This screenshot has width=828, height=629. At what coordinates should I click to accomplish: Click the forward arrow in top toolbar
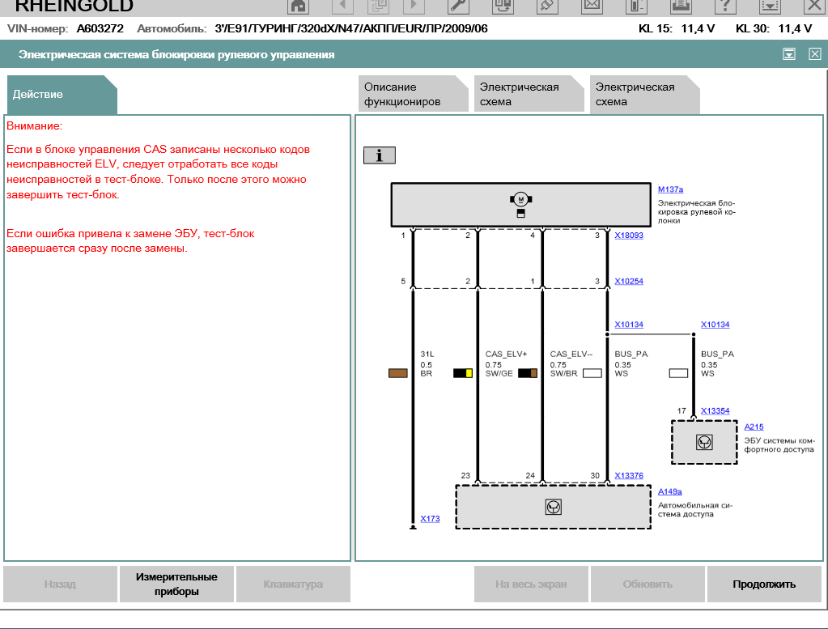[x=414, y=6]
